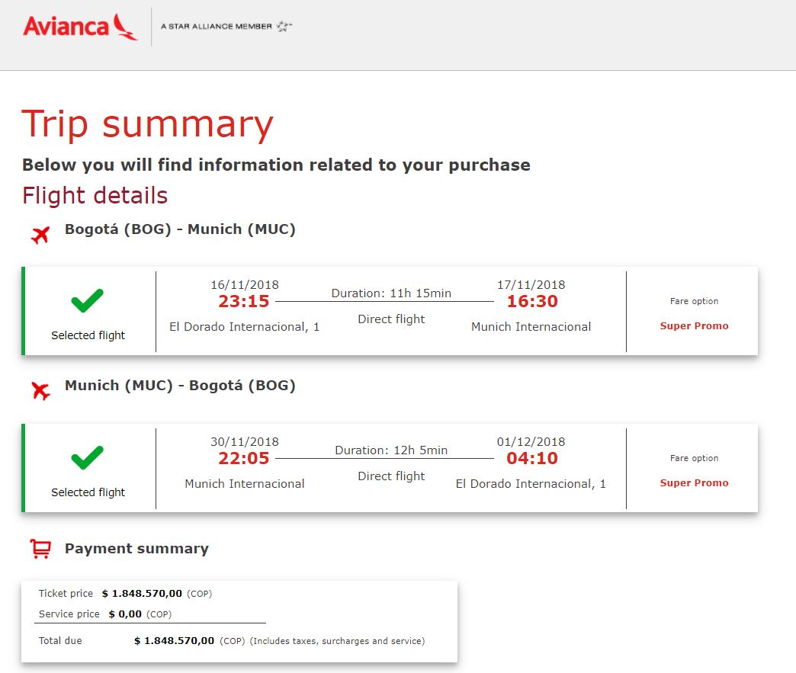Image resolution: width=796 pixels, height=673 pixels.
Task: Click the Payment summary shopping cart icon
Action: point(40,549)
